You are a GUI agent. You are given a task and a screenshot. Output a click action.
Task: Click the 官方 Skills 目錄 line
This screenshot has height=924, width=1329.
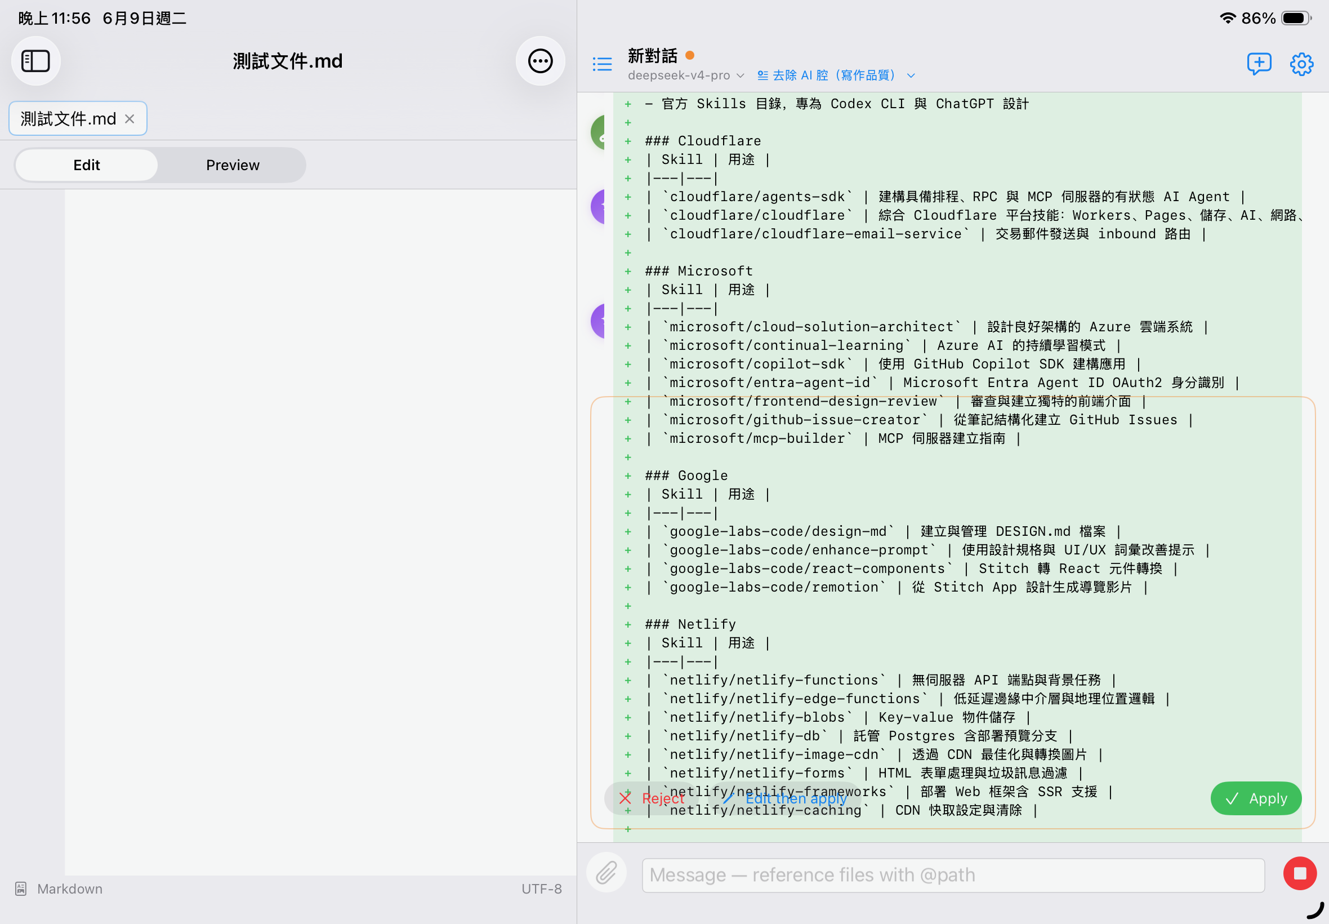pyautogui.click(x=837, y=104)
